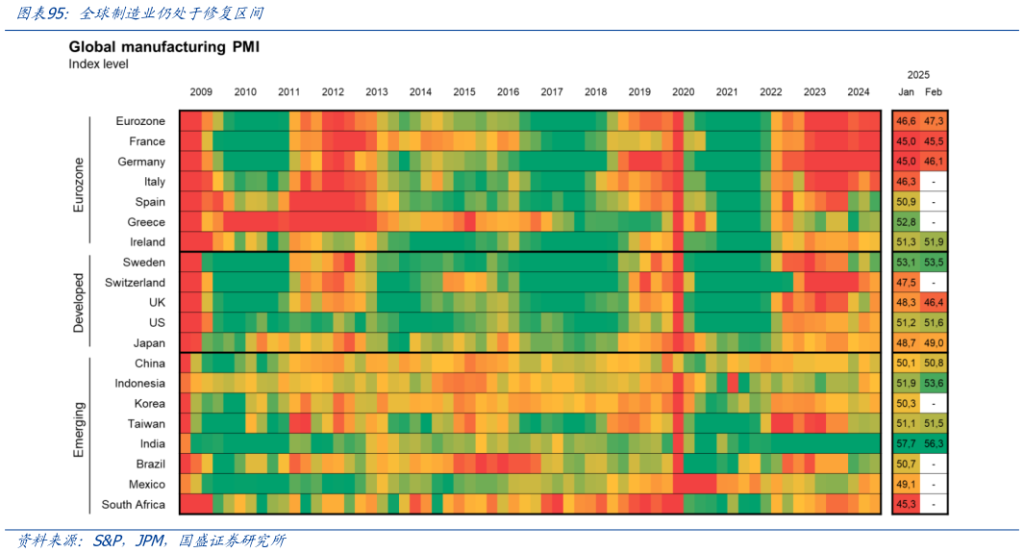Select Greece's January 2025 cell showing 52,8
Screen dimensions: 1024x553
coord(906,222)
